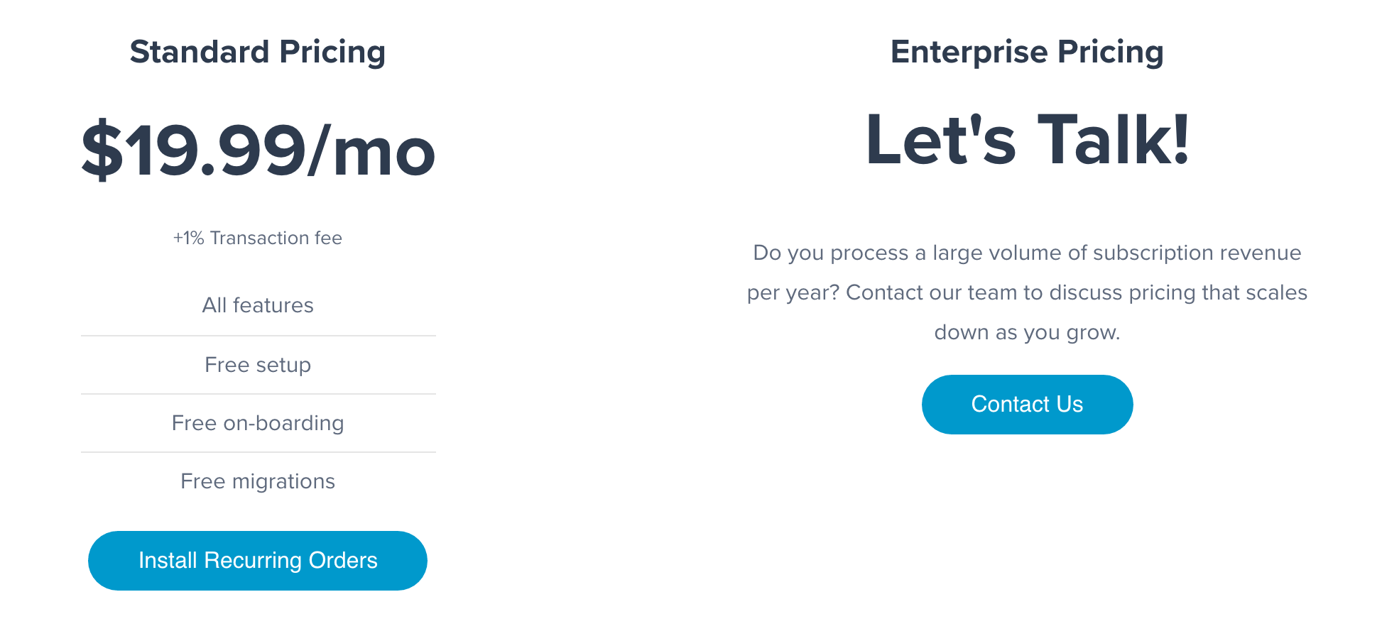1382x636 pixels.
Task: Click the 'down as you grow.' text line
Action: click(x=1027, y=332)
